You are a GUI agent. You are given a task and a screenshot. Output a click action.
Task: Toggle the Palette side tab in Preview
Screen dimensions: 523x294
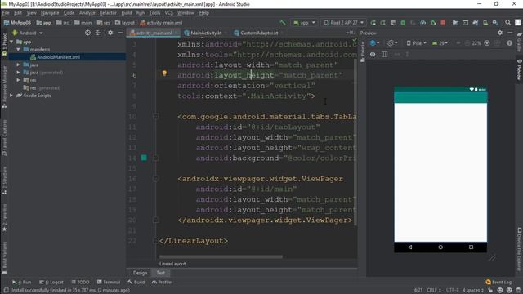point(363,52)
